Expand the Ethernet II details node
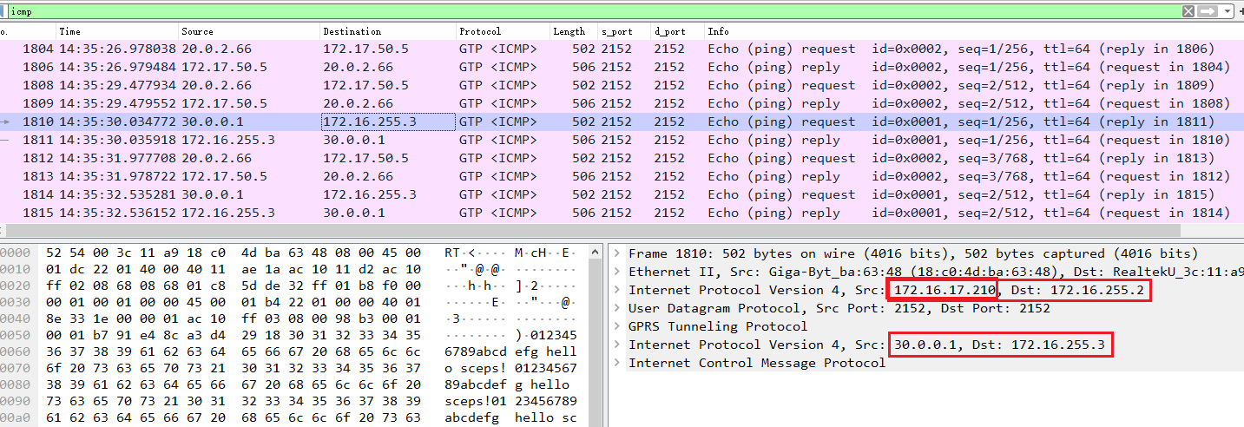Screen dimensions: 1244x427 pyautogui.click(x=617, y=272)
